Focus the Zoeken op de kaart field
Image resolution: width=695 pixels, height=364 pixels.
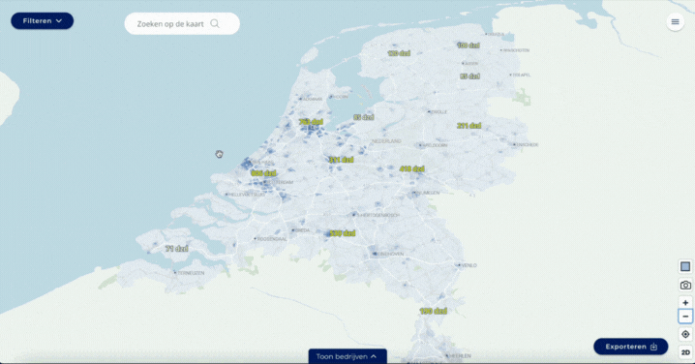[x=182, y=23]
